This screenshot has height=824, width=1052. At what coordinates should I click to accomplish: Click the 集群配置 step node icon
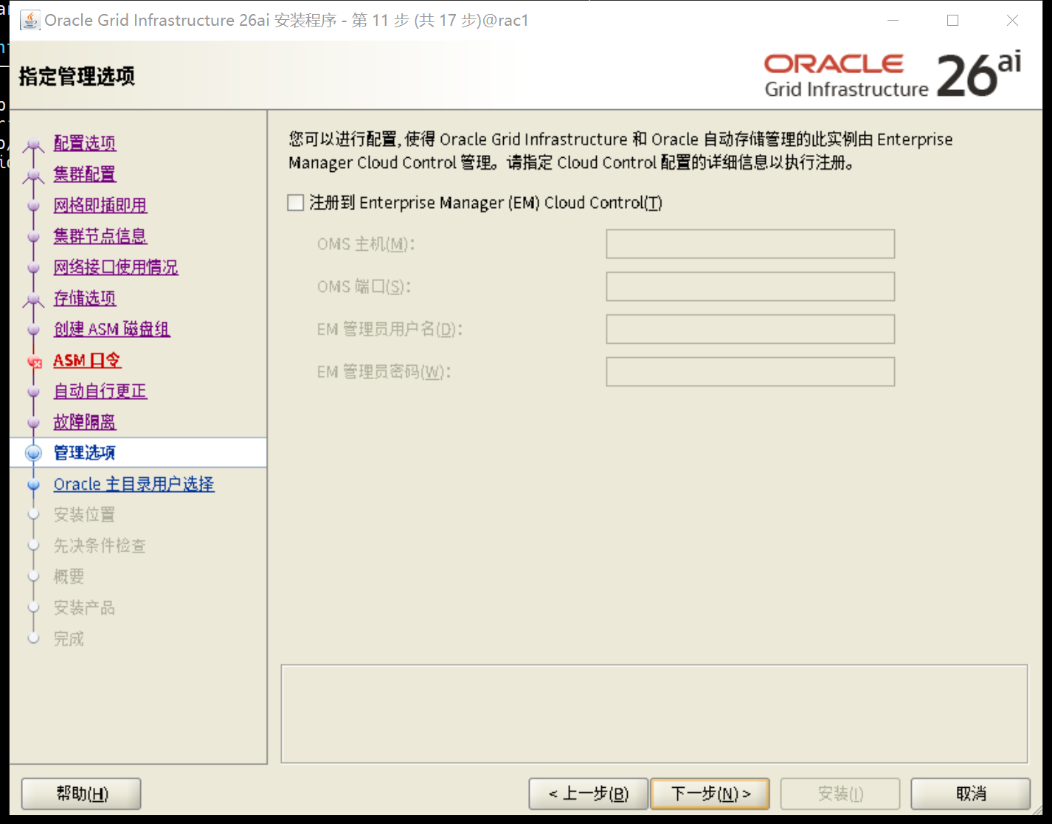pos(33,176)
